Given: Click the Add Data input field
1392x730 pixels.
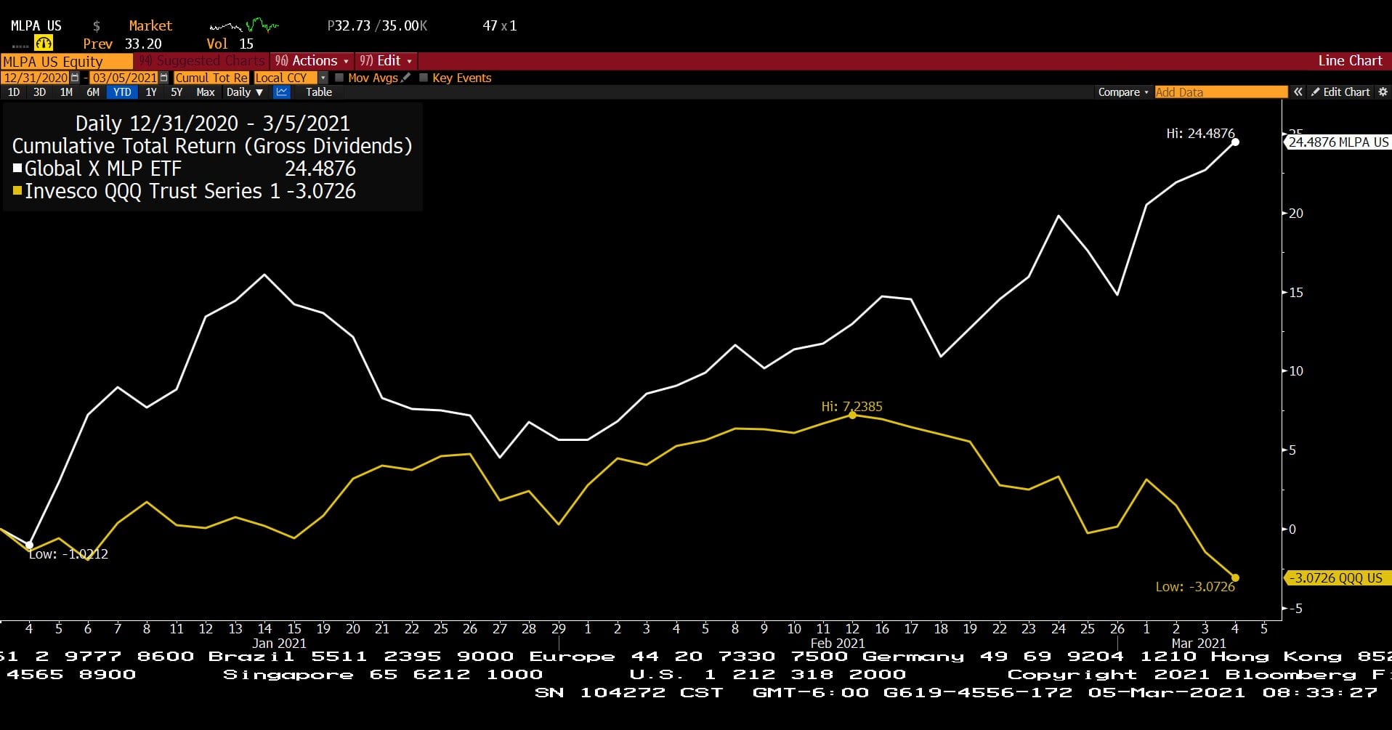Looking at the screenshot, I should pos(1221,92).
